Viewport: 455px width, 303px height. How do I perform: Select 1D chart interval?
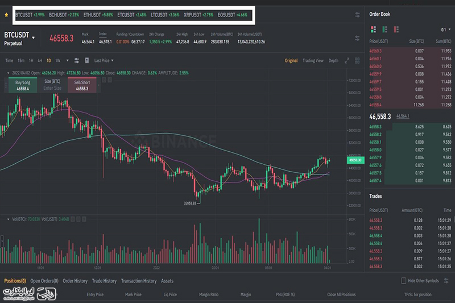49,61
